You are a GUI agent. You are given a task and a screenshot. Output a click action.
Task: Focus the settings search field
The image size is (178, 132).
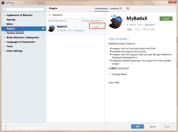[24, 9]
